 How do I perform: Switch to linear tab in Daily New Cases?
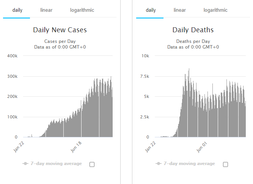pyautogui.click(x=46, y=10)
